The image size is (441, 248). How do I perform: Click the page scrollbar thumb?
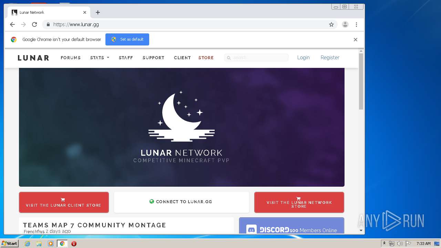click(361, 82)
